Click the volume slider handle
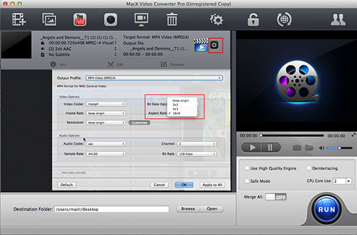357x235 pixels. (339, 148)
